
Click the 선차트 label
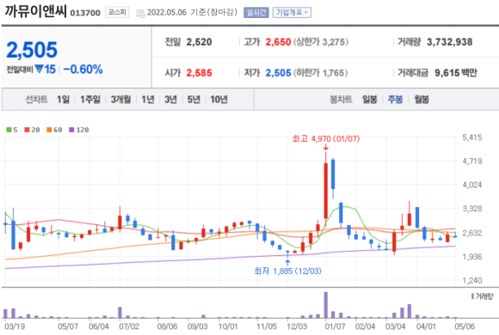pos(37,100)
